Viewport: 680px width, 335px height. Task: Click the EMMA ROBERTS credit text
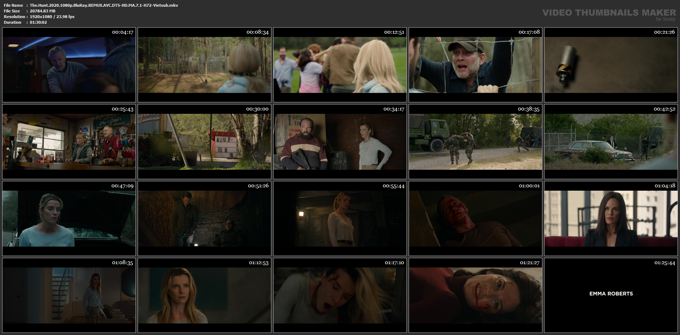click(611, 294)
